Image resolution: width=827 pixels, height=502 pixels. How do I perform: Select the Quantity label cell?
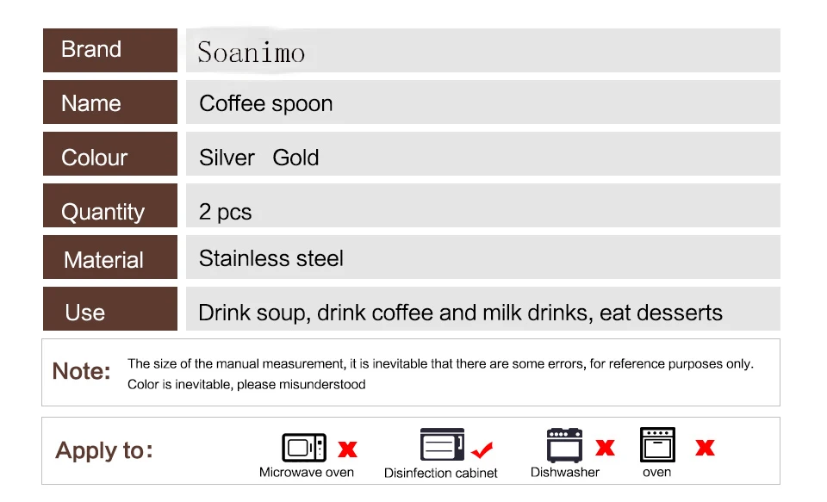[x=110, y=205]
